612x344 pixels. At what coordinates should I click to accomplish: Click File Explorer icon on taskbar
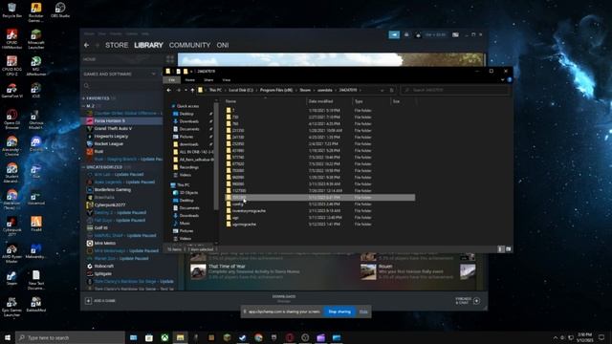[x=180, y=337]
